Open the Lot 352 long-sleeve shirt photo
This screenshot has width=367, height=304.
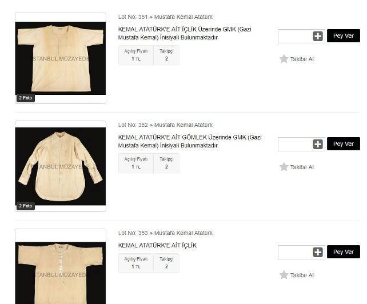tap(61, 166)
